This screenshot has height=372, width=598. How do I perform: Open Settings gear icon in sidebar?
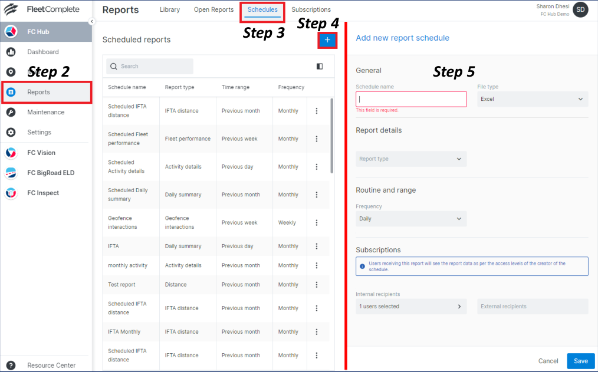(11, 132)
